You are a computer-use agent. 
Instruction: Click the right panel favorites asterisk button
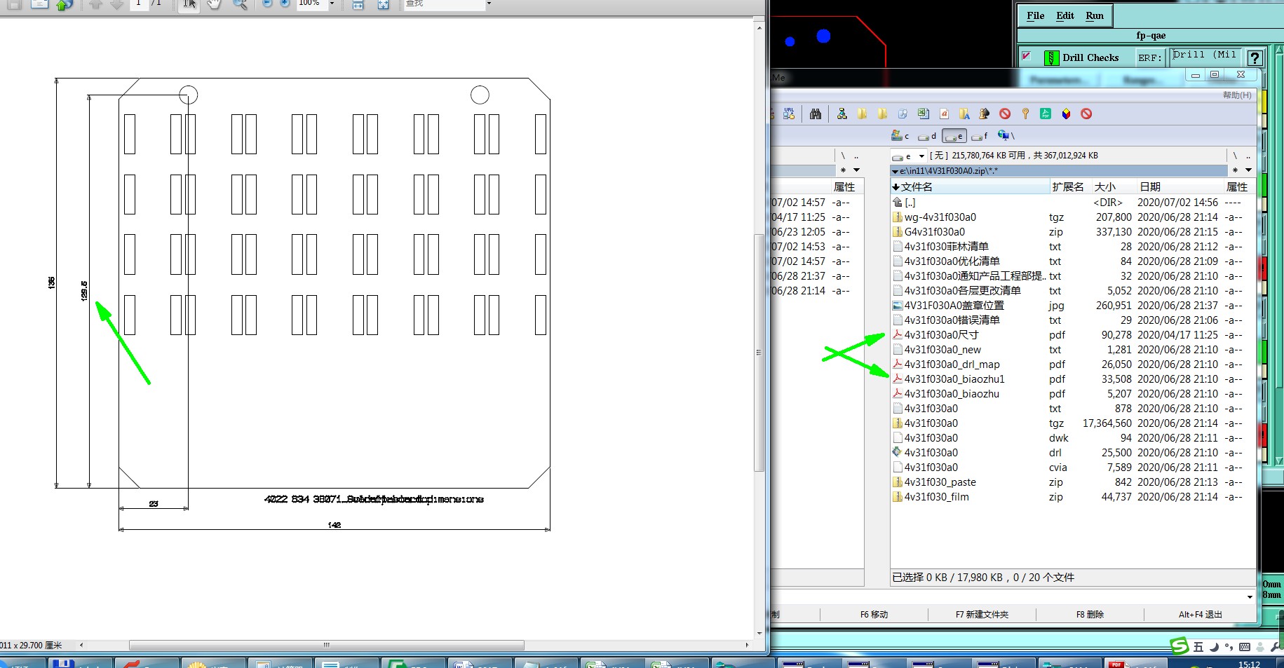[1235, 170]
